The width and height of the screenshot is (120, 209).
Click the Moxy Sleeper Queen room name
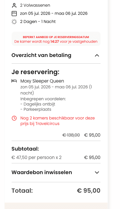(42, 81)
